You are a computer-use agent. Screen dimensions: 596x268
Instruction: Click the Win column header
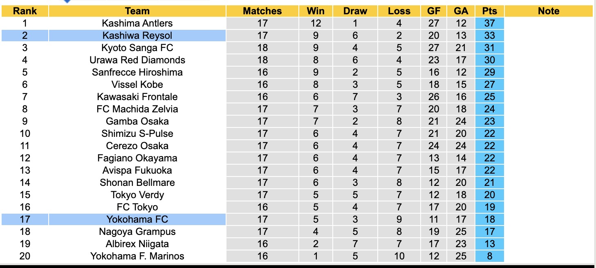pyautogui.click(x=316, y=11)
